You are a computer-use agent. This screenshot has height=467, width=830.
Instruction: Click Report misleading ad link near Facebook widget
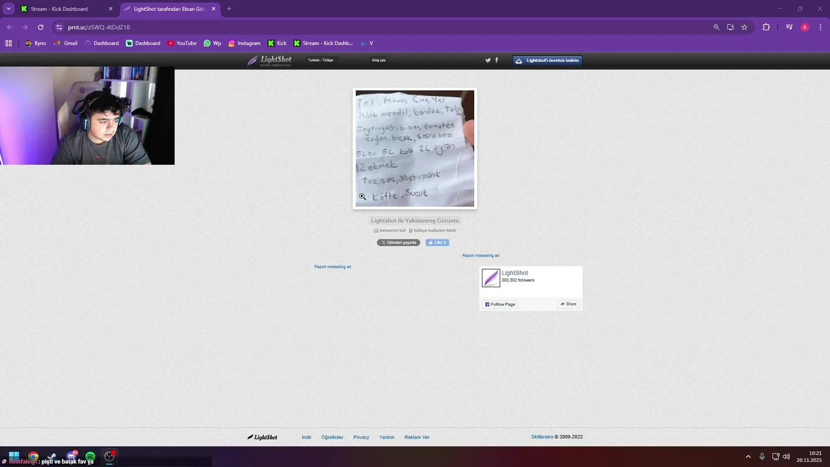coord(480,256)
